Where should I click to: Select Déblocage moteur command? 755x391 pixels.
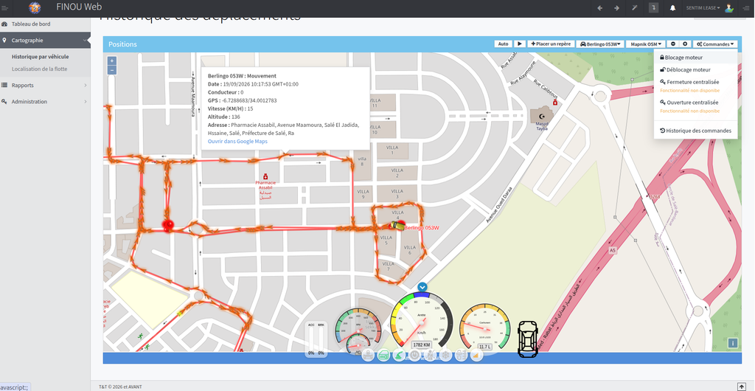(x=695, y=70)
